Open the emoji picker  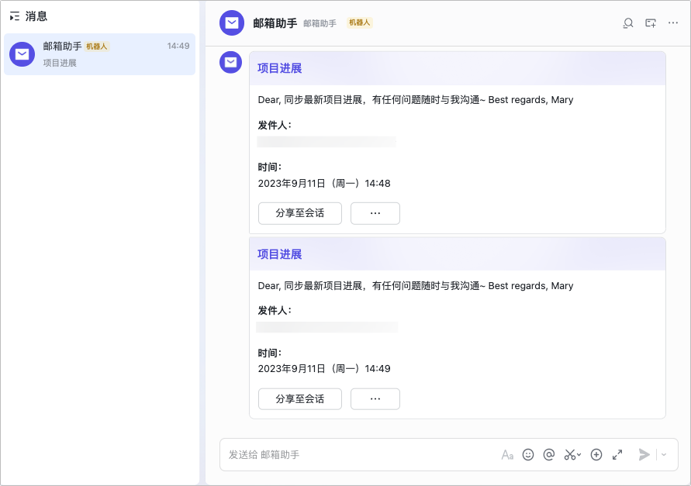pyautogui.click(x=528, y=455)
